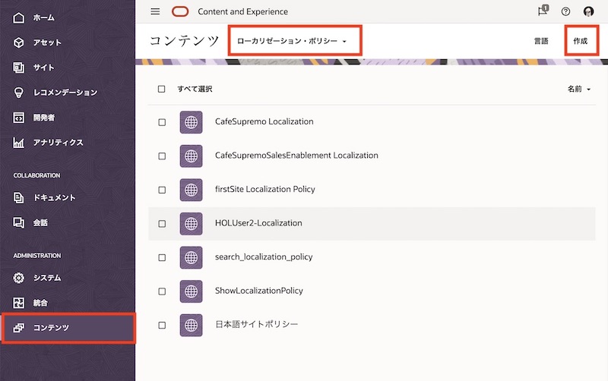
Task: Open the user profile avatar
Action: (x=588, y=11)
